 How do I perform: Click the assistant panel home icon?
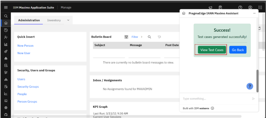tap(184, 13)
